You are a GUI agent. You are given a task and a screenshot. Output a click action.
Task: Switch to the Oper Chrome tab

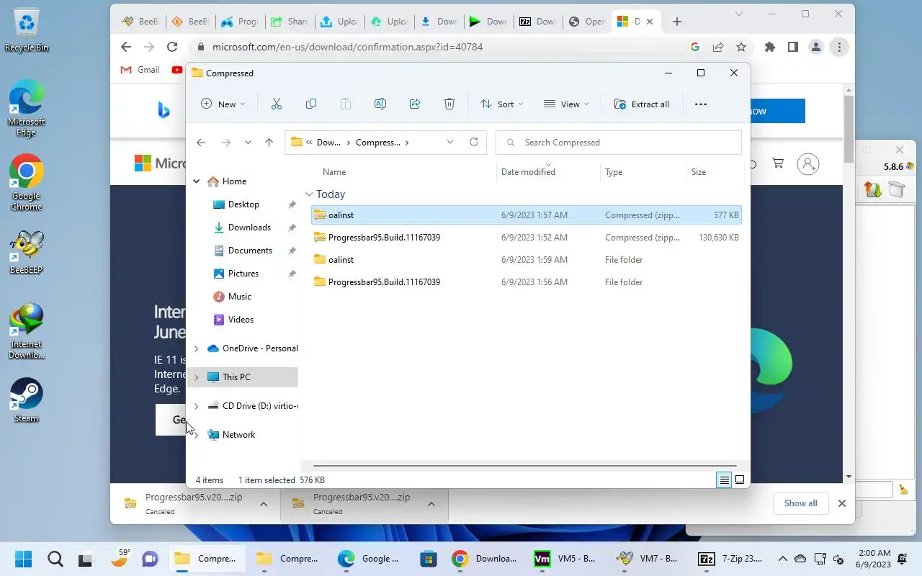click(586, 22)
